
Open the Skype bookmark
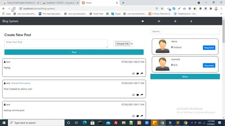[x=116, y=14]
